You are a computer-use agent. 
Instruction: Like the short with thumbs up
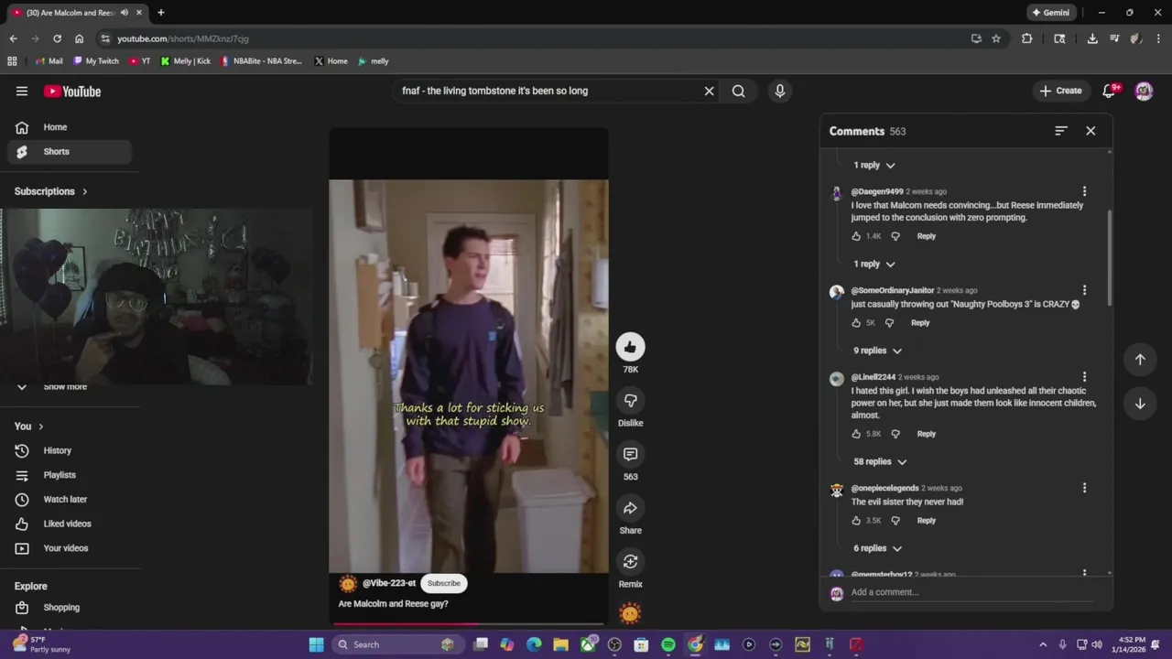coord(630,346)
